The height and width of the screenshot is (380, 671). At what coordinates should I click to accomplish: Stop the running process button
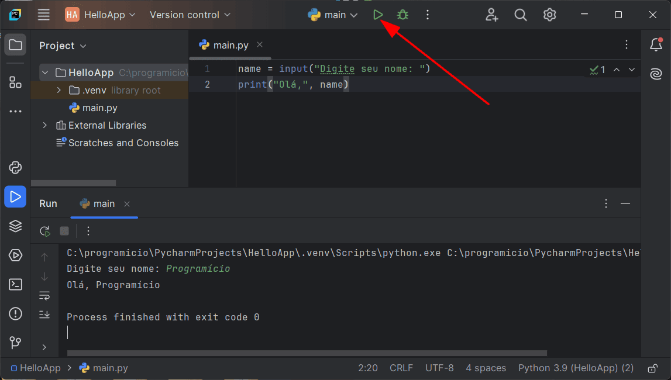64,232
